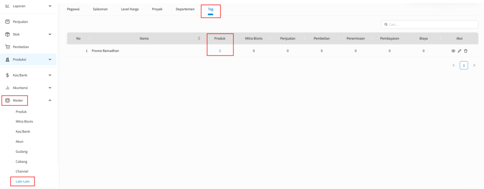Click the Aksi column header
This screenshot has height=189, width=484.
[459, 39]
